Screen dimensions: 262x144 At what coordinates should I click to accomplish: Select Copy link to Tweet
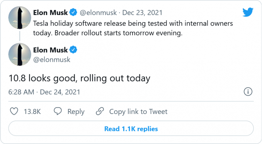(x=138, y=111)
